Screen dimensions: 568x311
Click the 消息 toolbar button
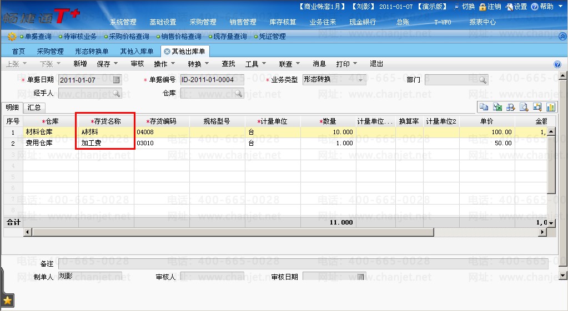click(x=319, y=64)
